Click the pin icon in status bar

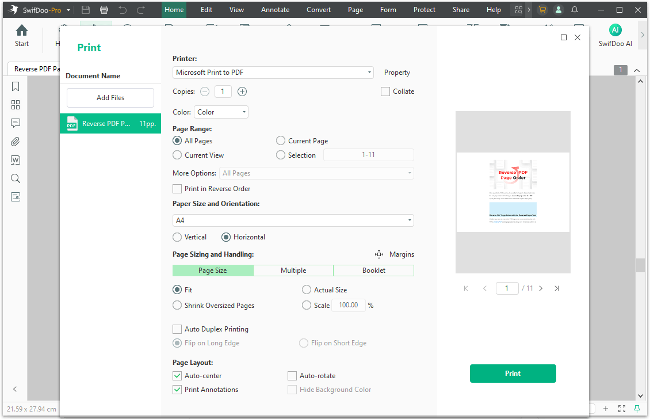637,409
